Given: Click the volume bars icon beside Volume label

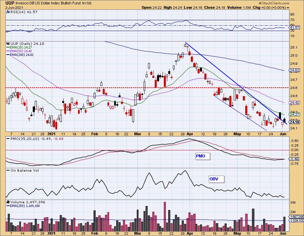Looking at the screenshot, I should tap(8, 202).
